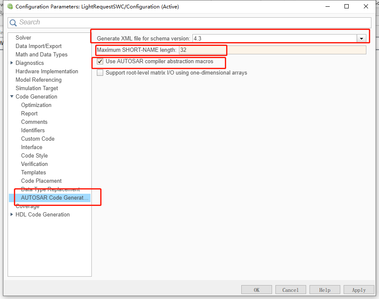Open the Verification pane
The image size is (379, 299).
pos(35,164)
